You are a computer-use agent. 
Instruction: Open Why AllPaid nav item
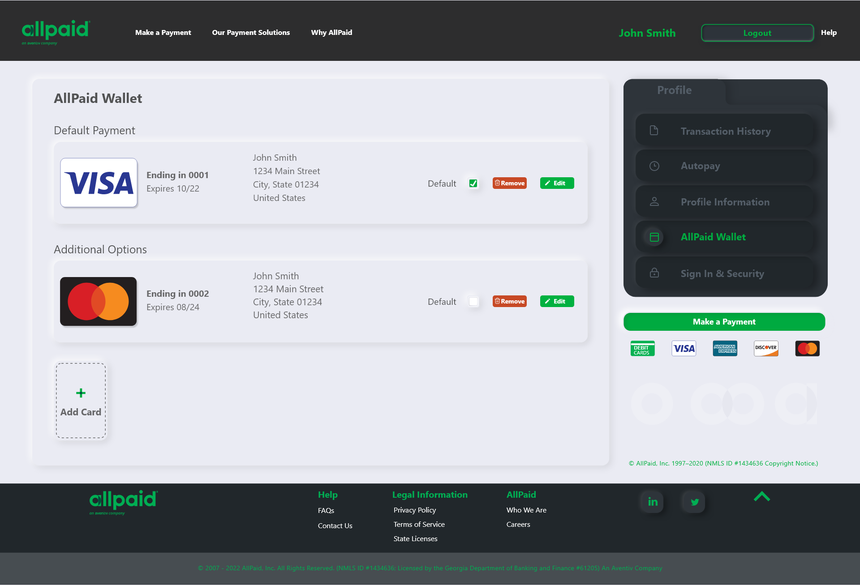point(331,32)
